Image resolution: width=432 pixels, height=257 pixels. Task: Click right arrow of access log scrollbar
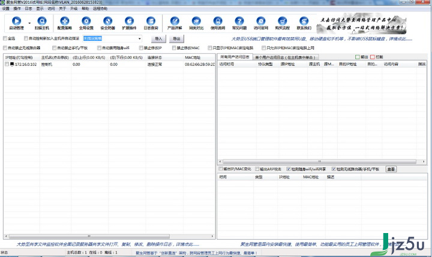click(424, 162)
